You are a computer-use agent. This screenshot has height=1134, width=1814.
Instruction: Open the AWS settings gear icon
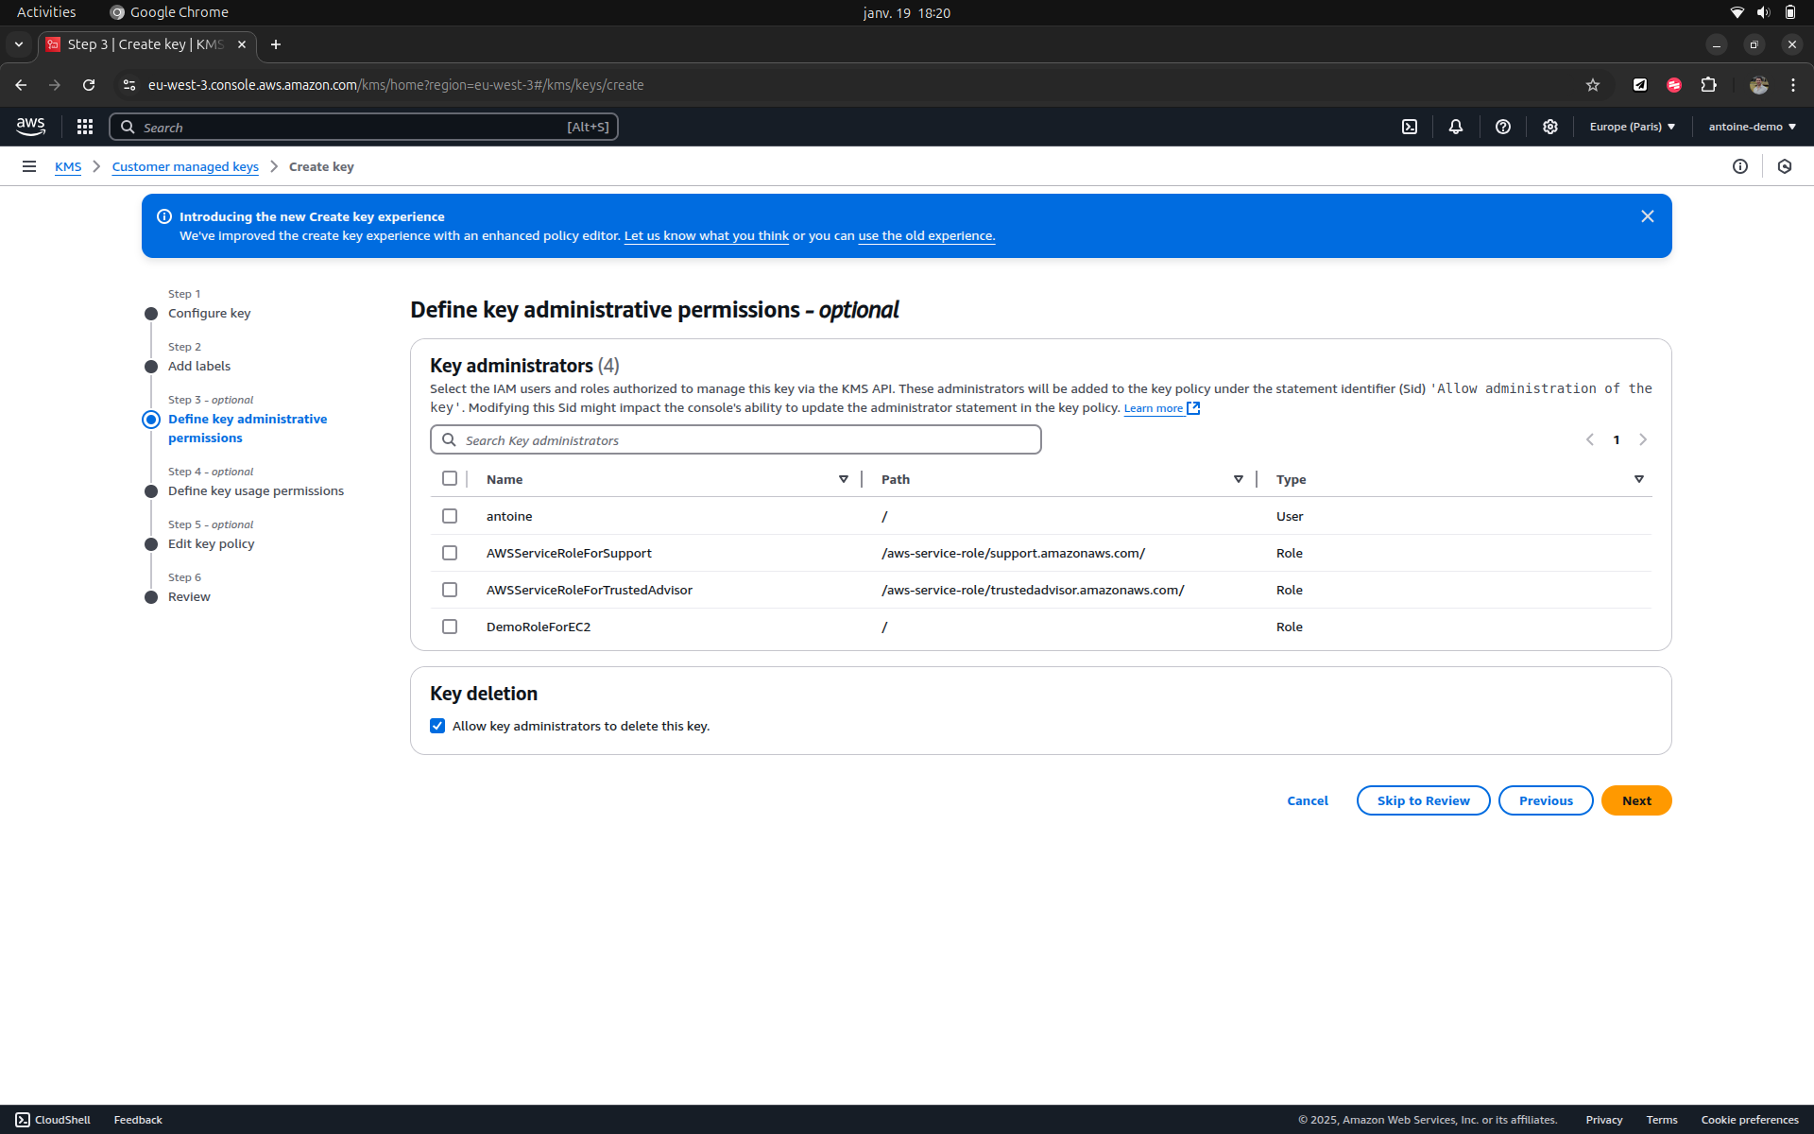pyautogui.click(x=1550, y=127)
